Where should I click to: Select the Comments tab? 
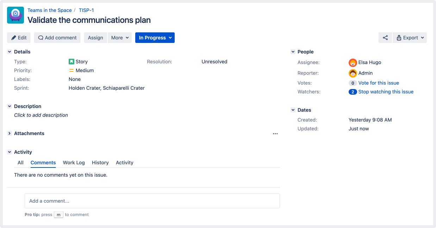(x=43, y=163)
